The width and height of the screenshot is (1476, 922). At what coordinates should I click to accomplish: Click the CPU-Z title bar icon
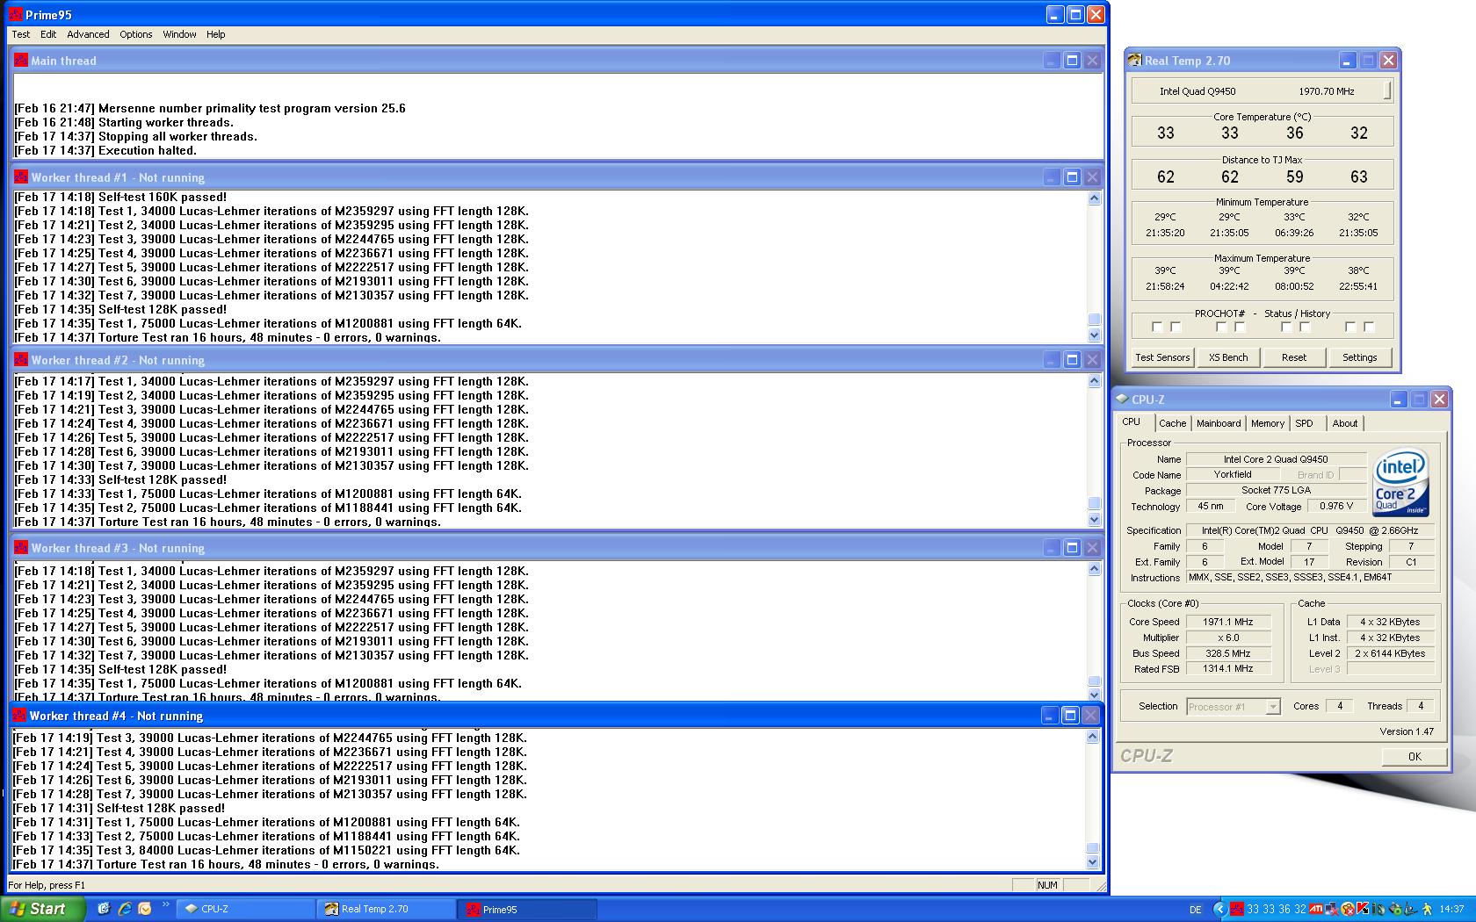coord(1122,399)
